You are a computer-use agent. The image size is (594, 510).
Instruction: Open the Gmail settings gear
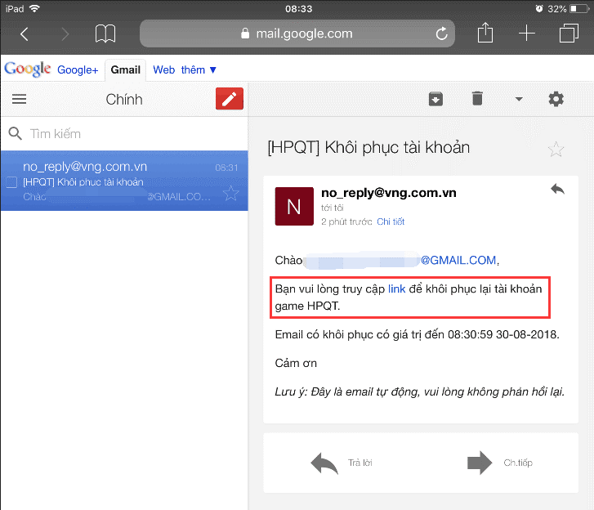coord(556,99)
